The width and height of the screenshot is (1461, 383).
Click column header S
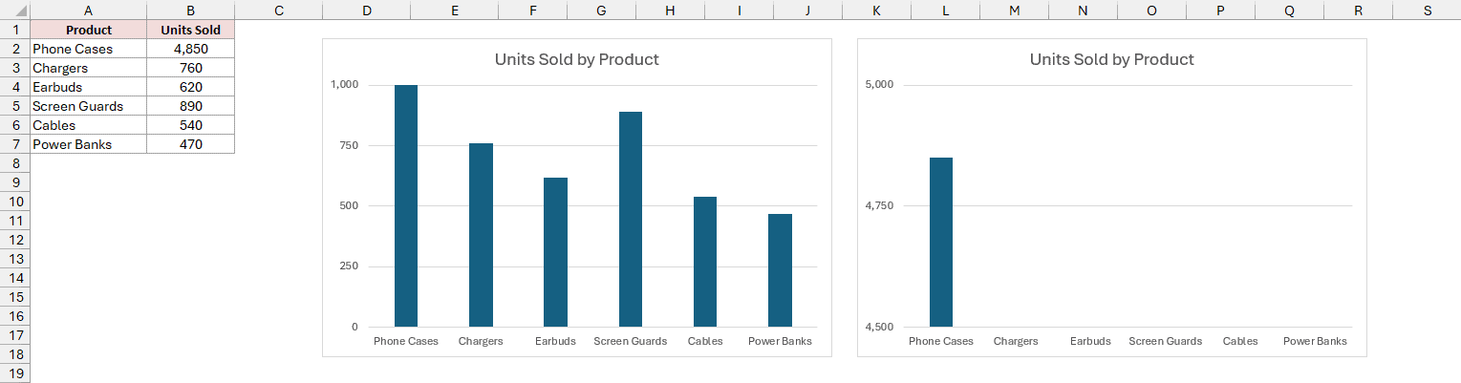[1428, 10]
